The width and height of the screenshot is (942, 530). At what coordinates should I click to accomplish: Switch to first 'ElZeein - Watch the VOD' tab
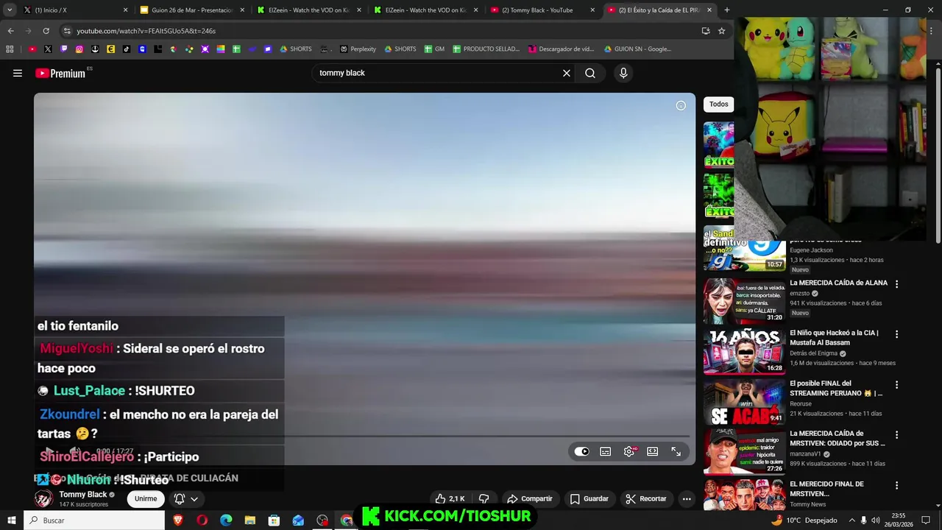(309, 10)
